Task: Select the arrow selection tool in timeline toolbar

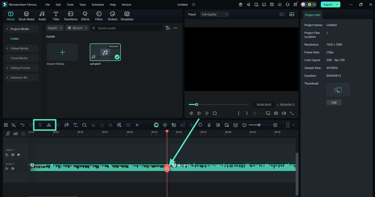Action: click(x=14, y=125)
